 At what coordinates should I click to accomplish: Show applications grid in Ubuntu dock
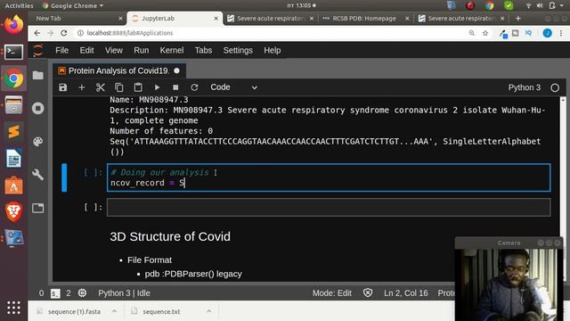14,308
